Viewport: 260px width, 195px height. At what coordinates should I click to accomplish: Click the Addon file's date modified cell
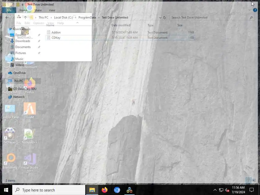(124, 32)
